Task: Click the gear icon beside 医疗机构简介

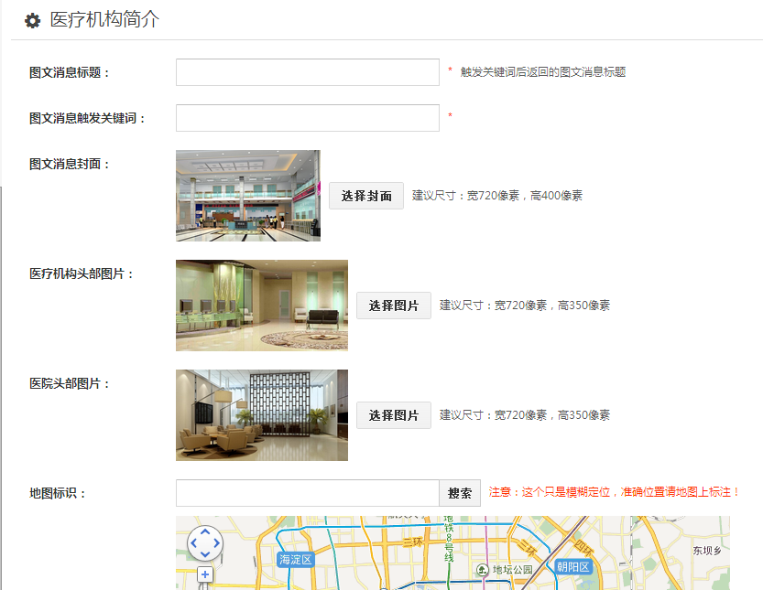Action: [32, 21]
